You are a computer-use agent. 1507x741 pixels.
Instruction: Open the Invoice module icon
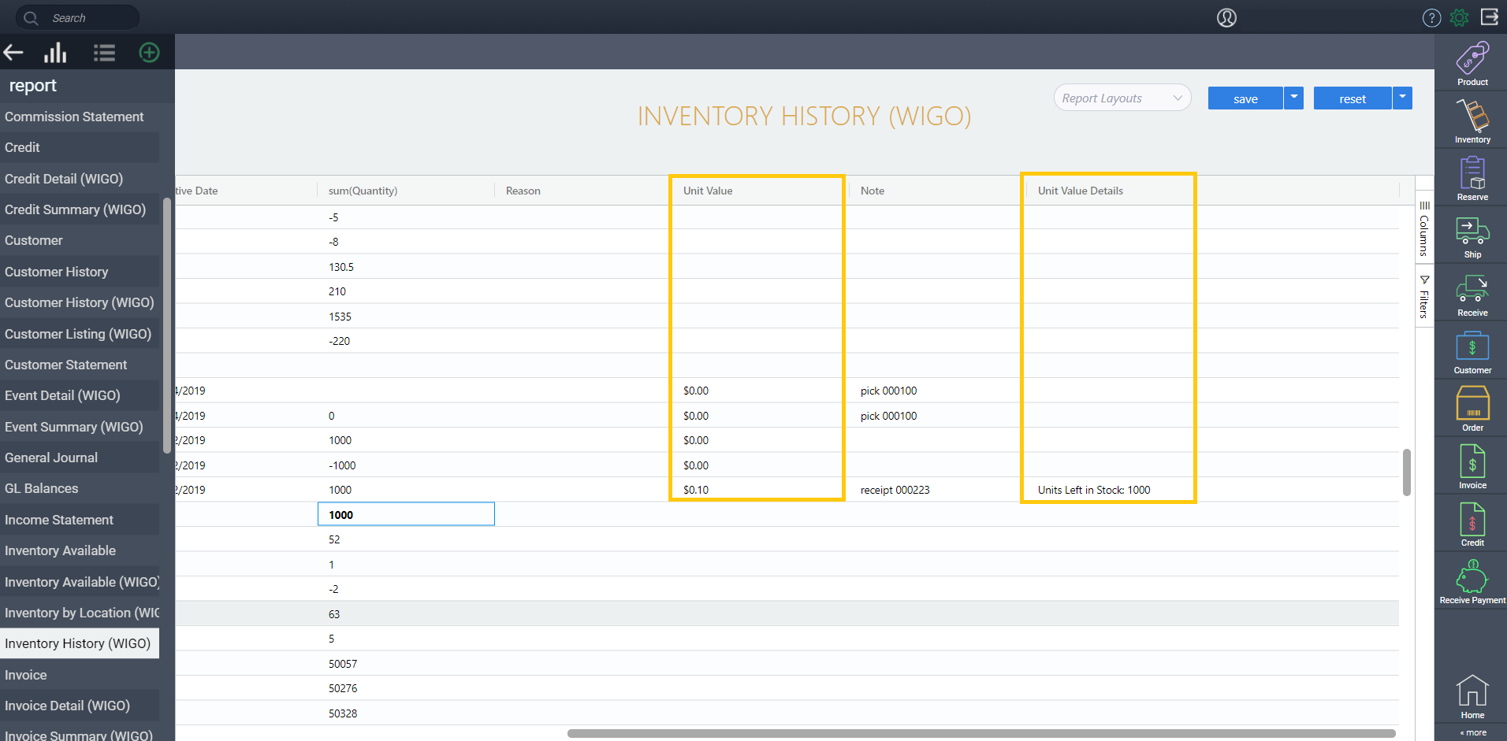click(x=1472, y=467)
